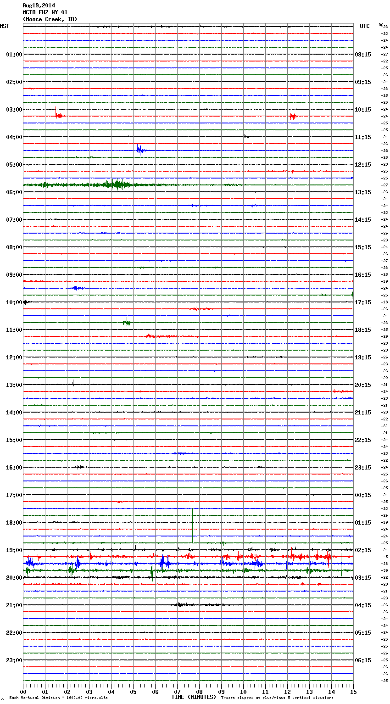Click the 06:15 UTC time label

363,660
